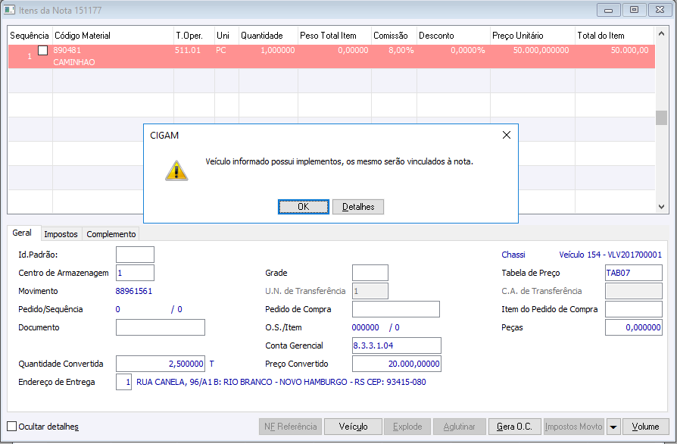
Task: Expand dropdown arrow beside Impostos Movto
Action: tap(613, 427)
